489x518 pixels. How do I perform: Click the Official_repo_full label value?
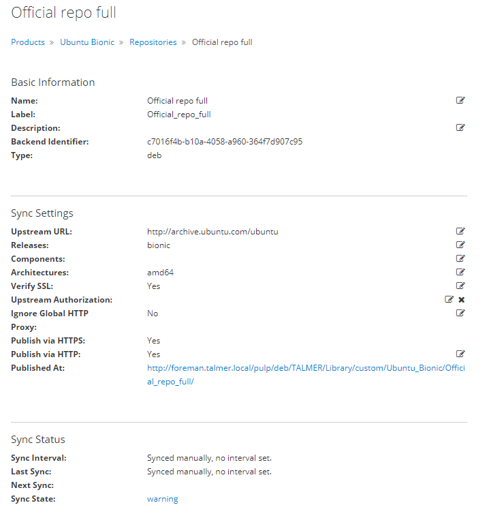pyautogui.click(x=178, y=115)
